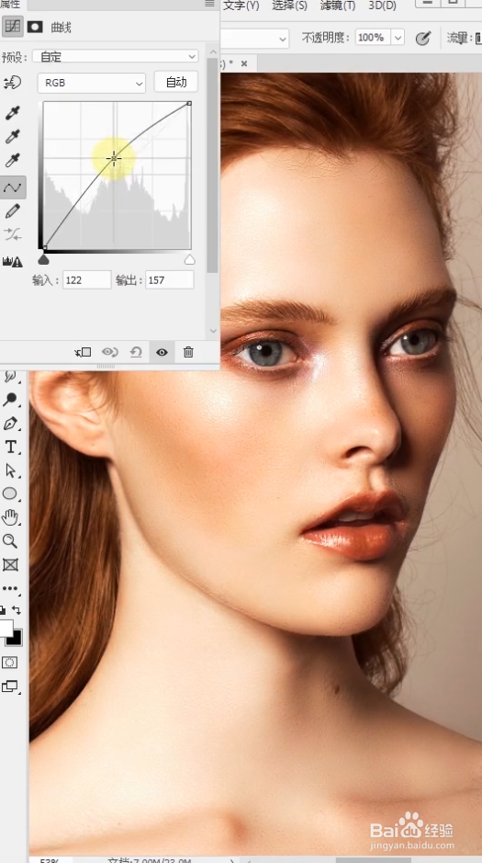Click the 自动 auto button
This screenshot has width=482, height=863.
[x=176, y=83]
